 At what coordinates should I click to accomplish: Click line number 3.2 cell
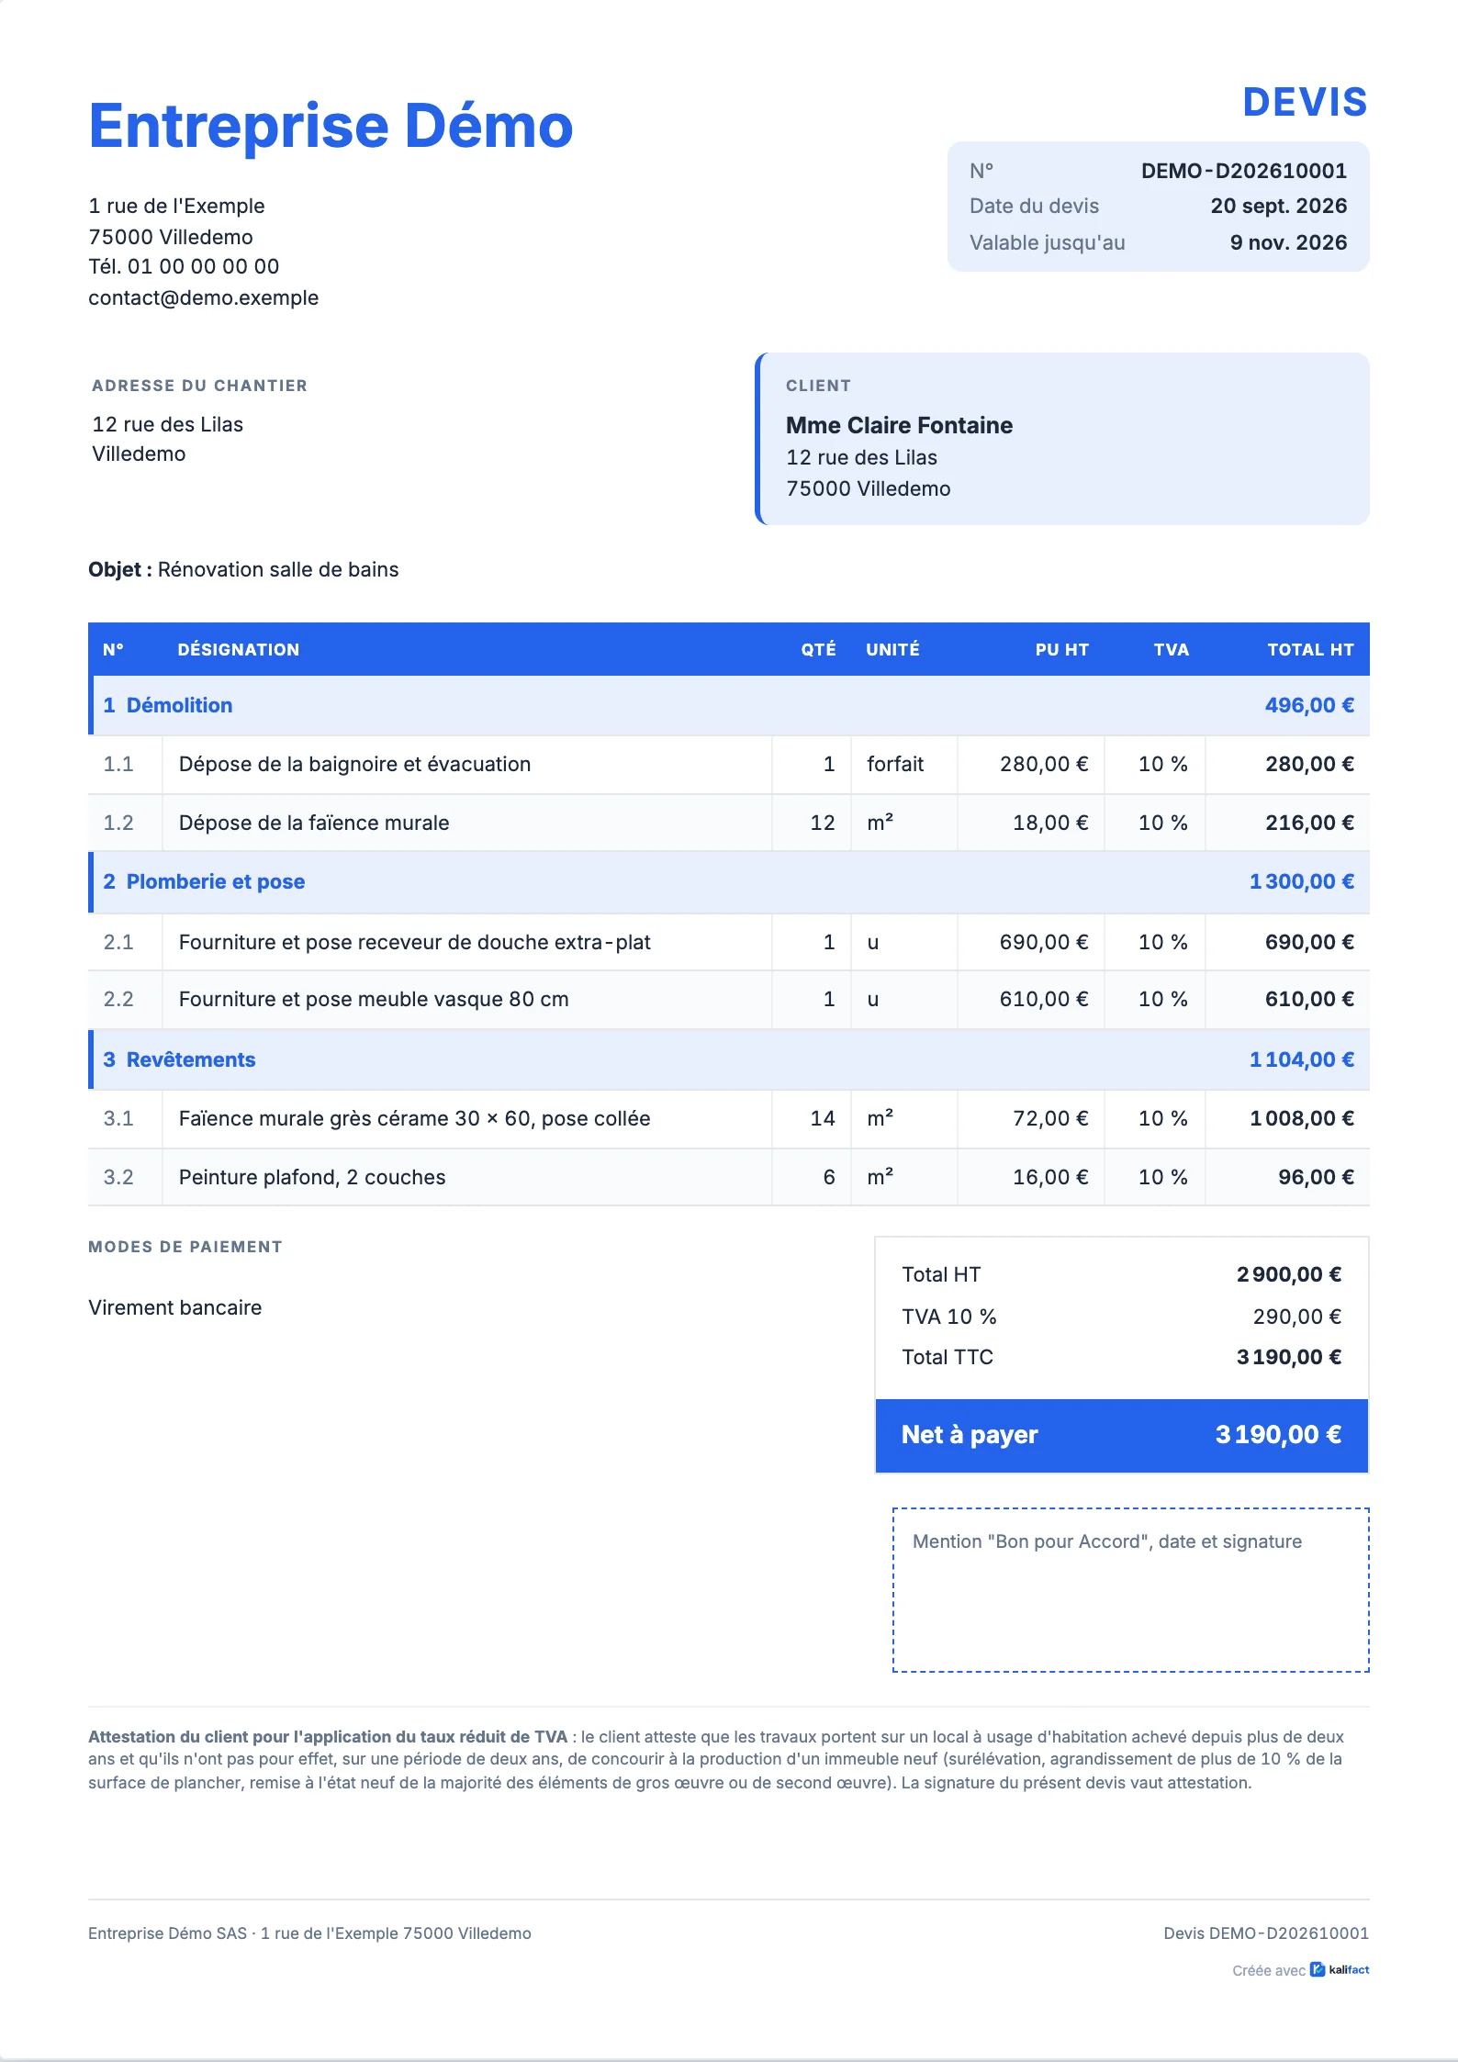point(125,1177)
